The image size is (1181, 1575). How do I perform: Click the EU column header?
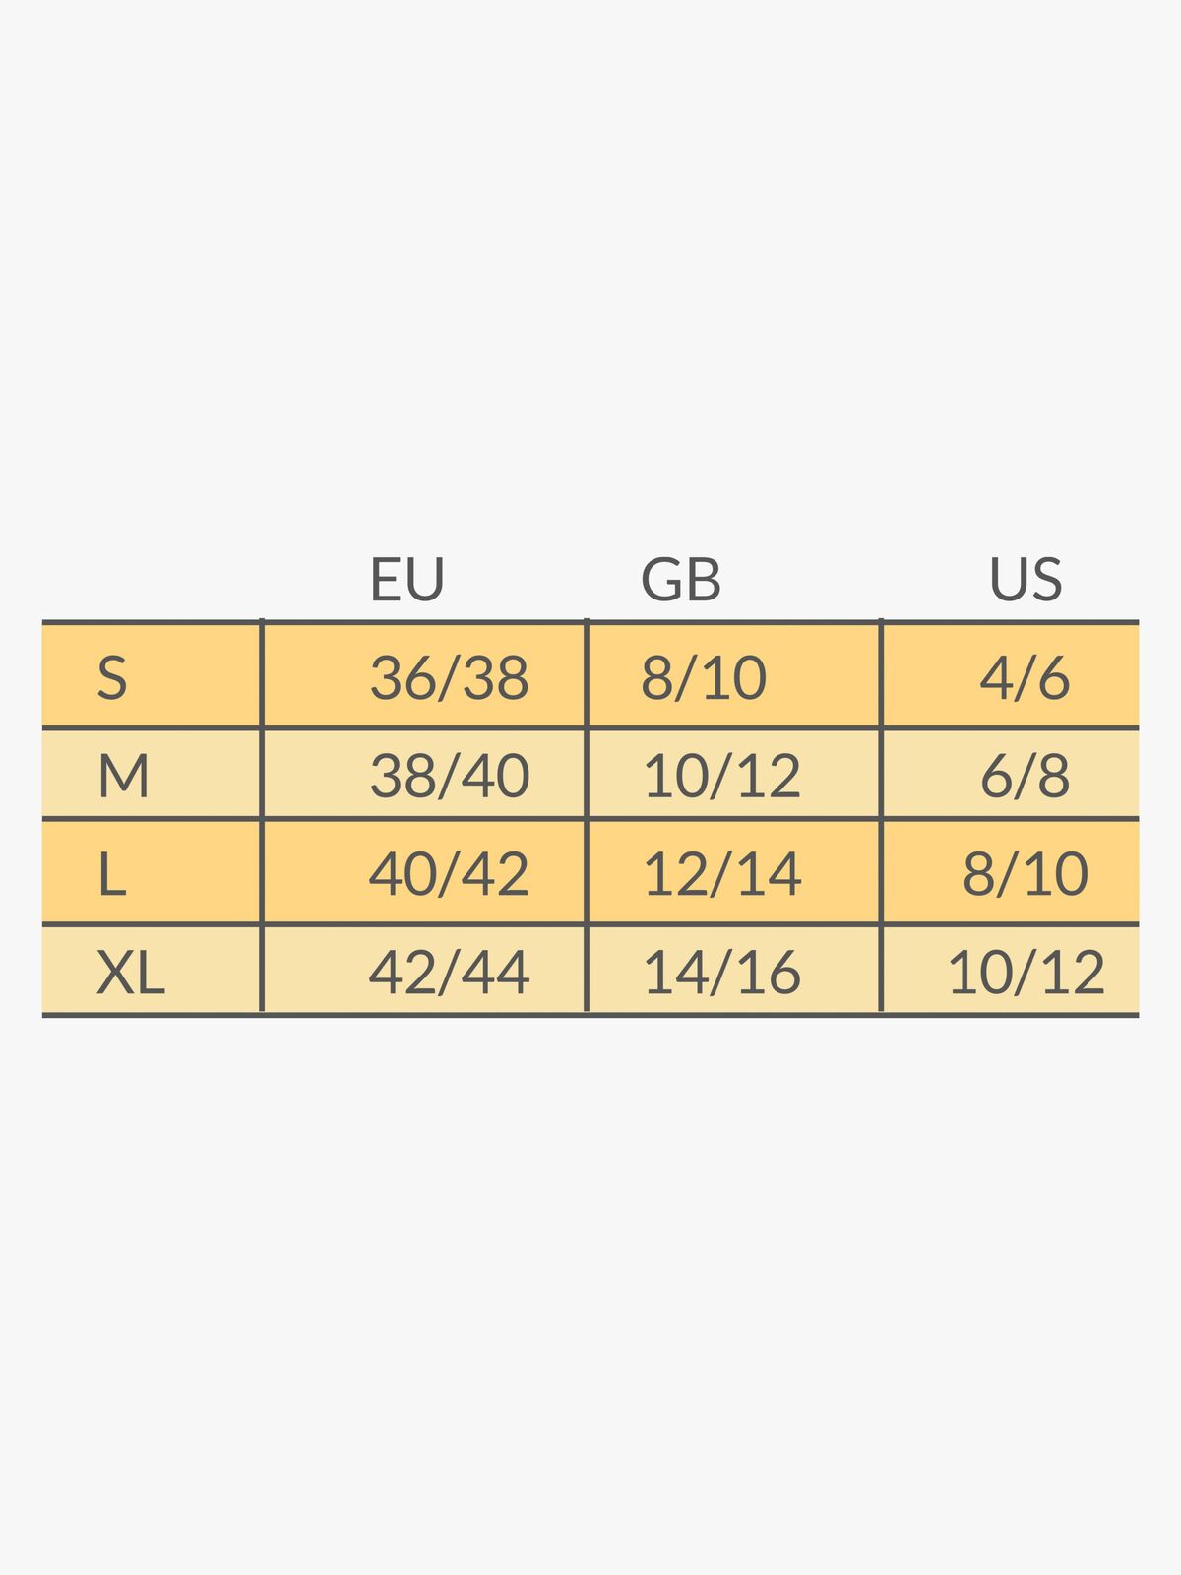[407, 580]
